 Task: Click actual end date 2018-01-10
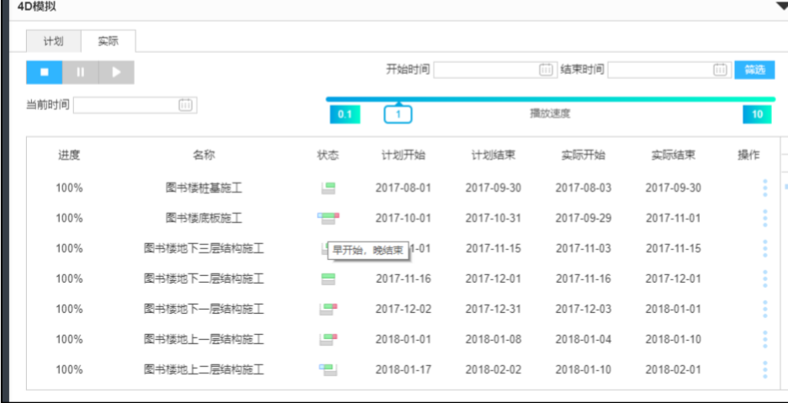674,339
